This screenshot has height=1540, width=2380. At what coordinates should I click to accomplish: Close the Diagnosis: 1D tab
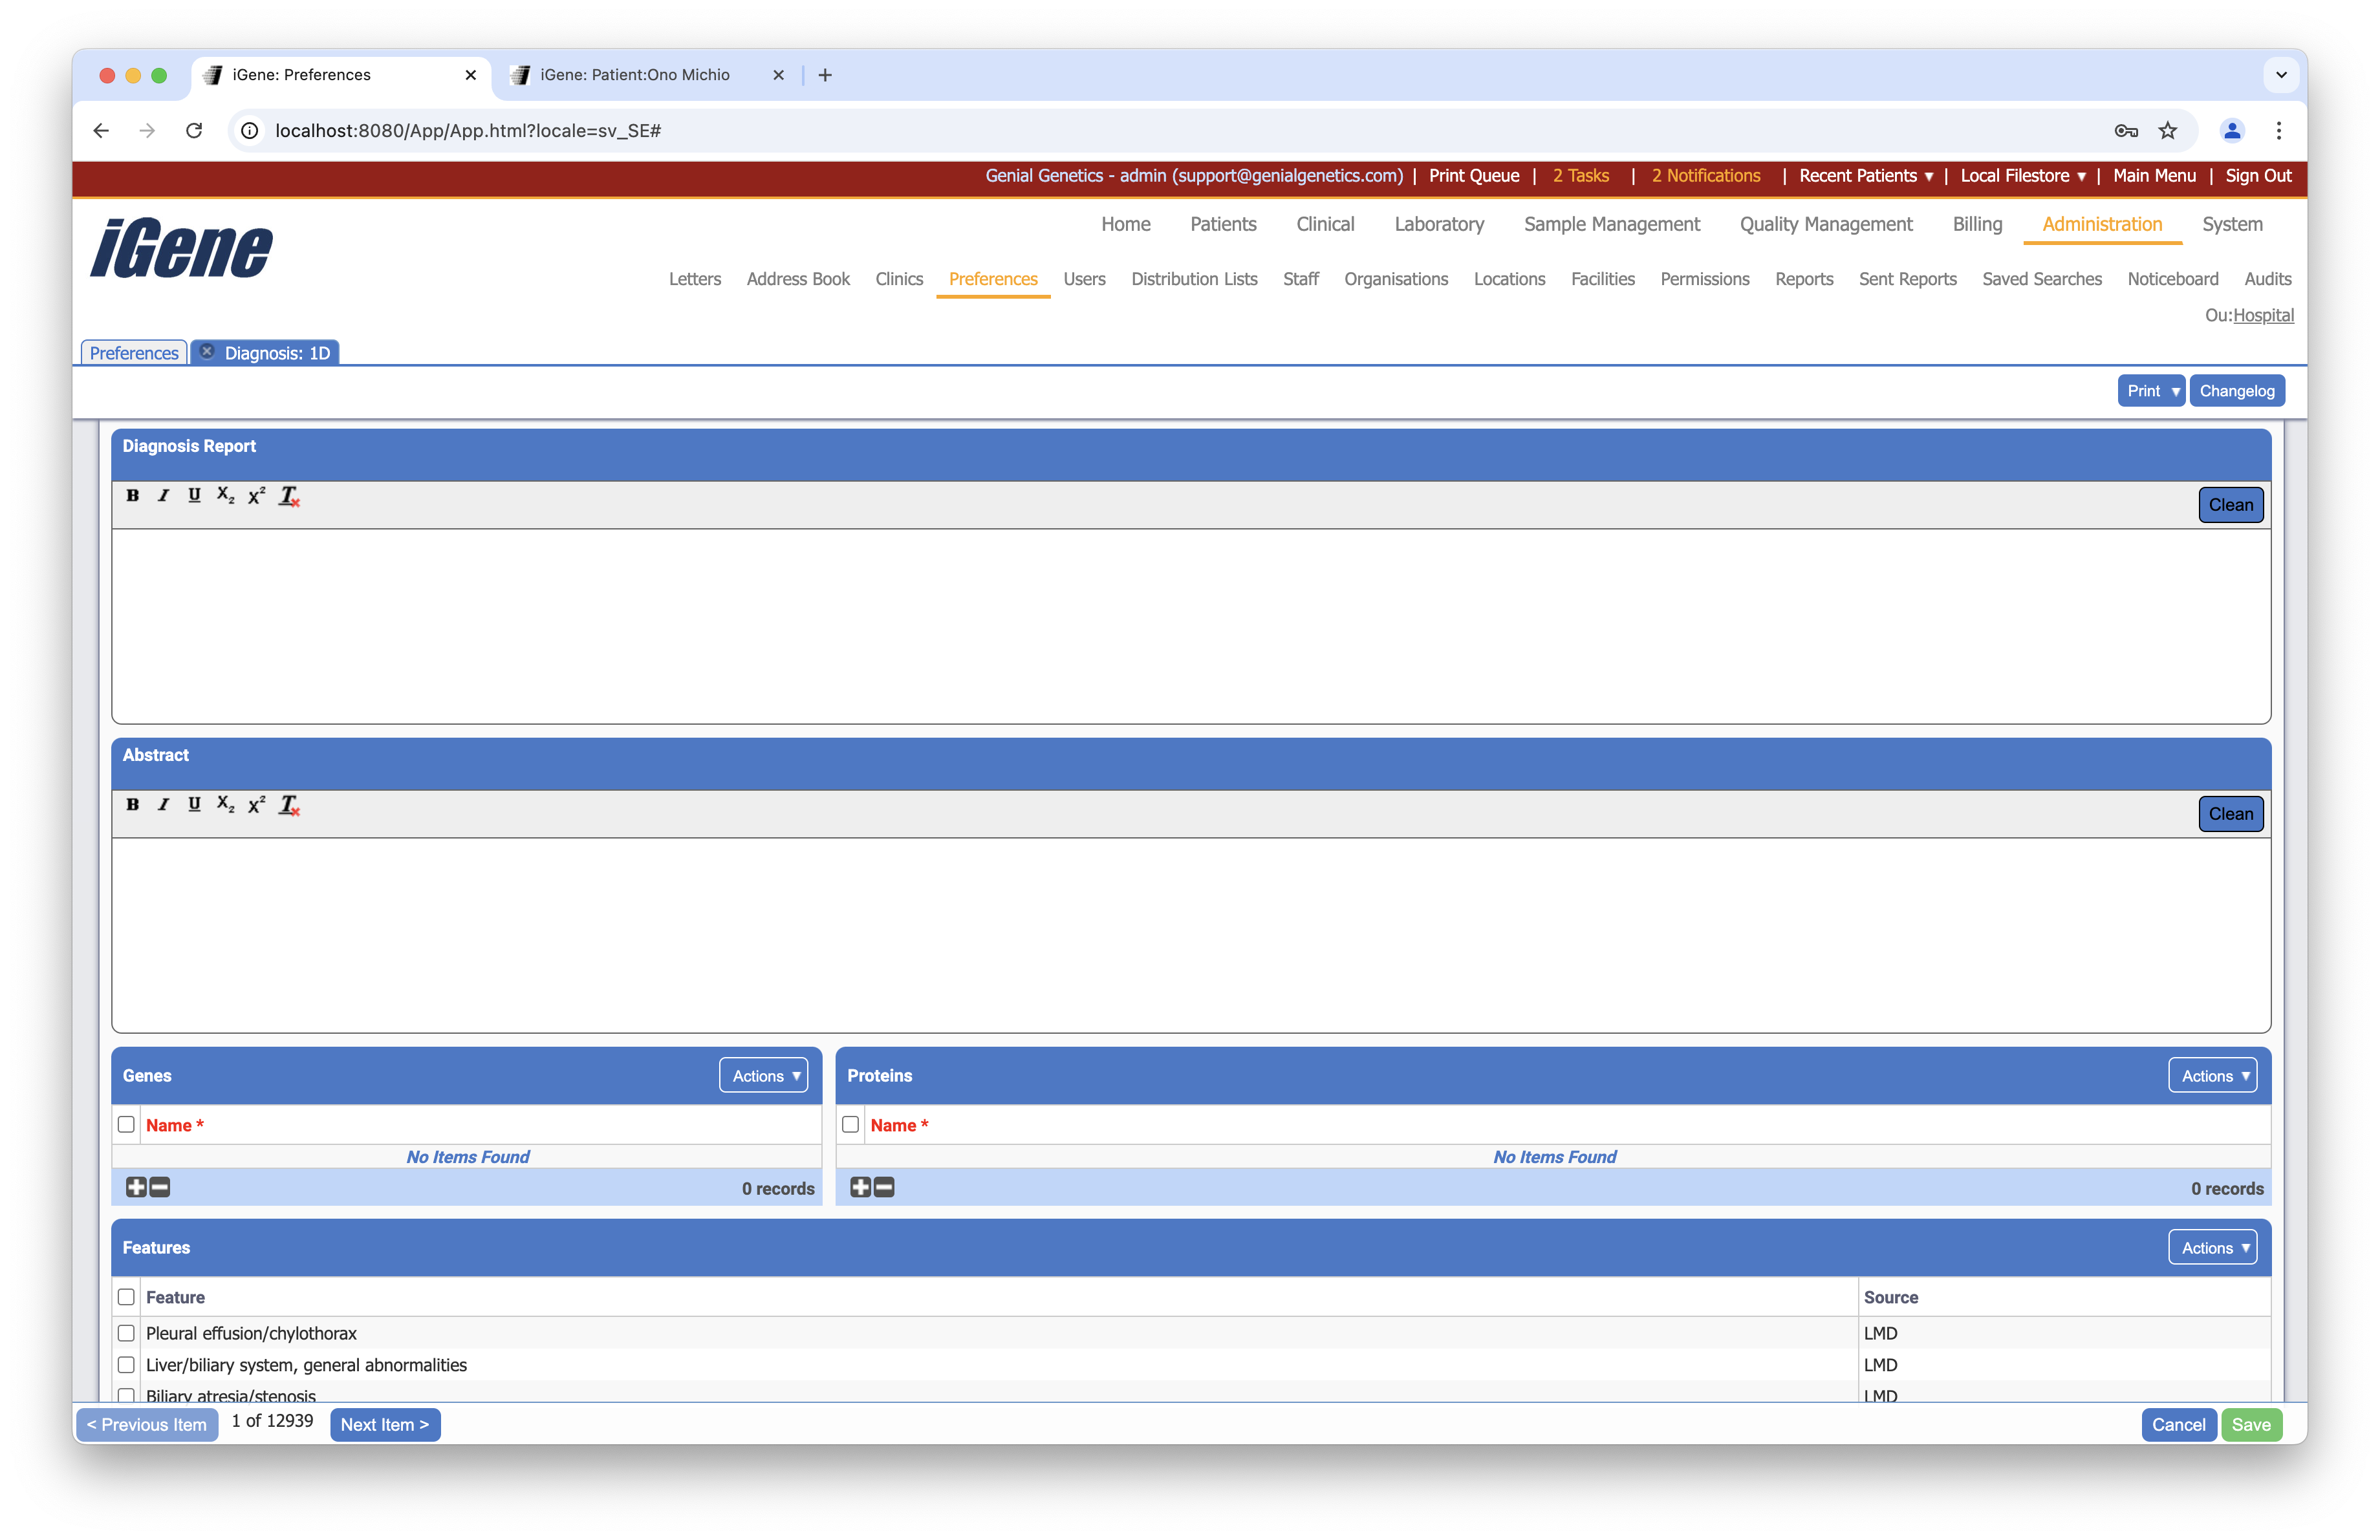pos(207,352)
